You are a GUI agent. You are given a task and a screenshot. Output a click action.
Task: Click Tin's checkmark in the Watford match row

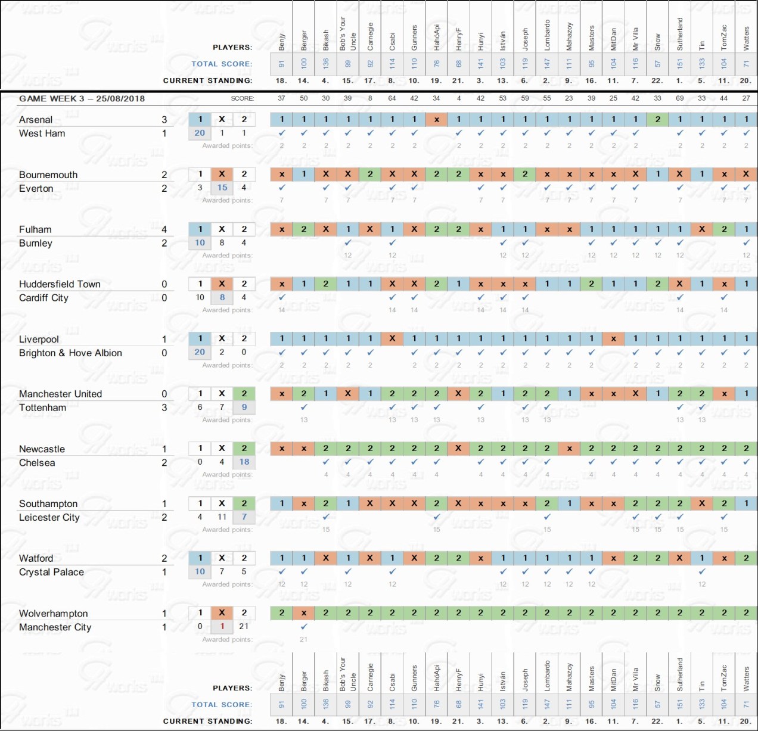702,571
